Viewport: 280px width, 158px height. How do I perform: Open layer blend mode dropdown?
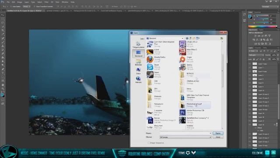[x=256, y=55]
